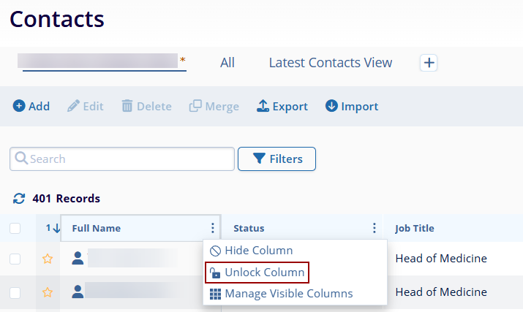This screenshot has width=523, height=312.
Task: Toggle the sort order arrow column
Action: pos(52,228)
